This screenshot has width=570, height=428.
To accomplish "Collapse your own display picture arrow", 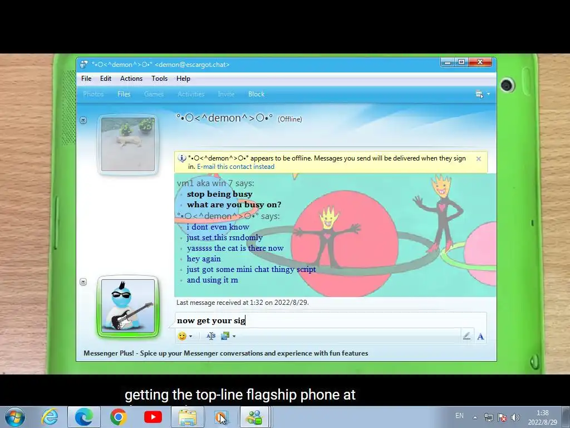I will coord(83,282).
